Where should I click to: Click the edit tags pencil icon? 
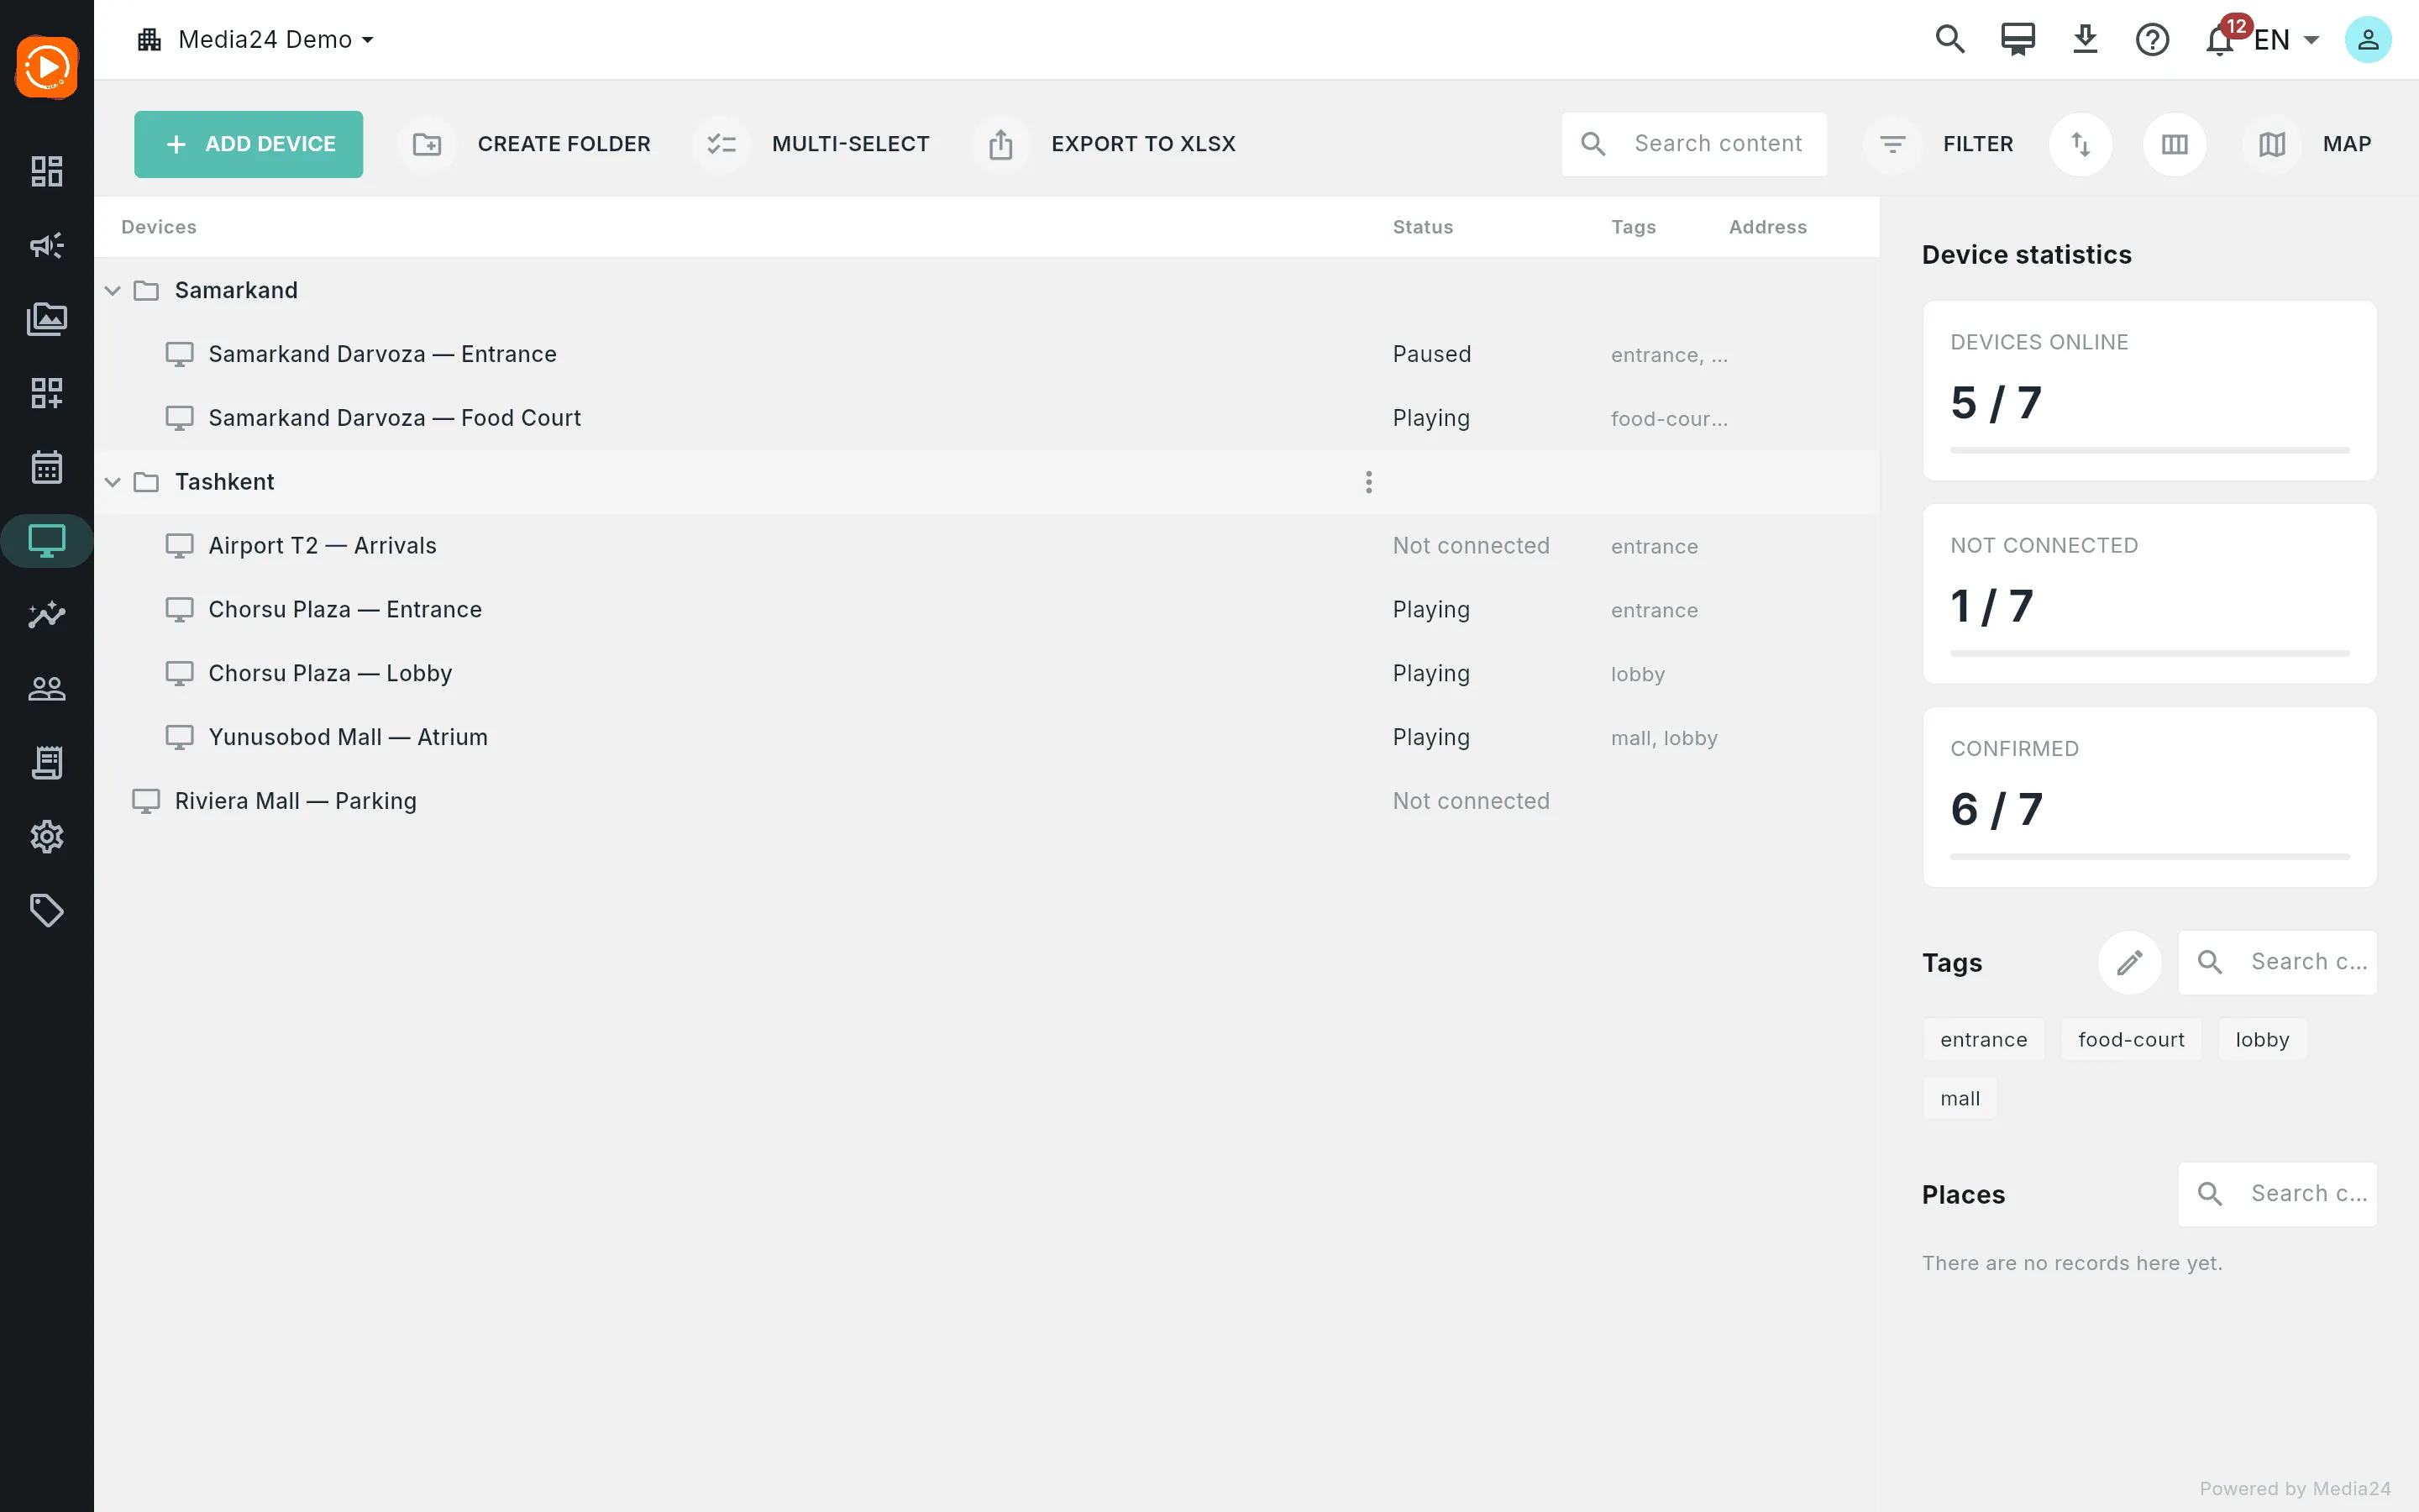tap(2130, 962)
